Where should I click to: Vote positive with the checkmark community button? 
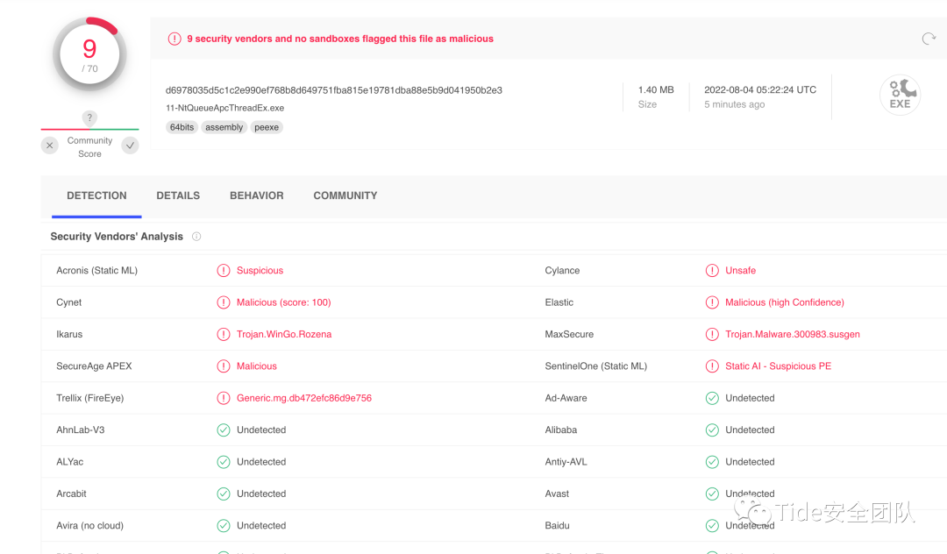pos(130,146)
